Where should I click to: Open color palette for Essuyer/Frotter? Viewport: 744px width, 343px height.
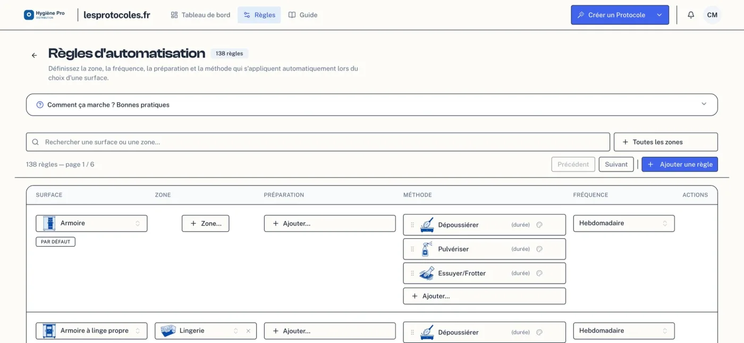(539, 273)
